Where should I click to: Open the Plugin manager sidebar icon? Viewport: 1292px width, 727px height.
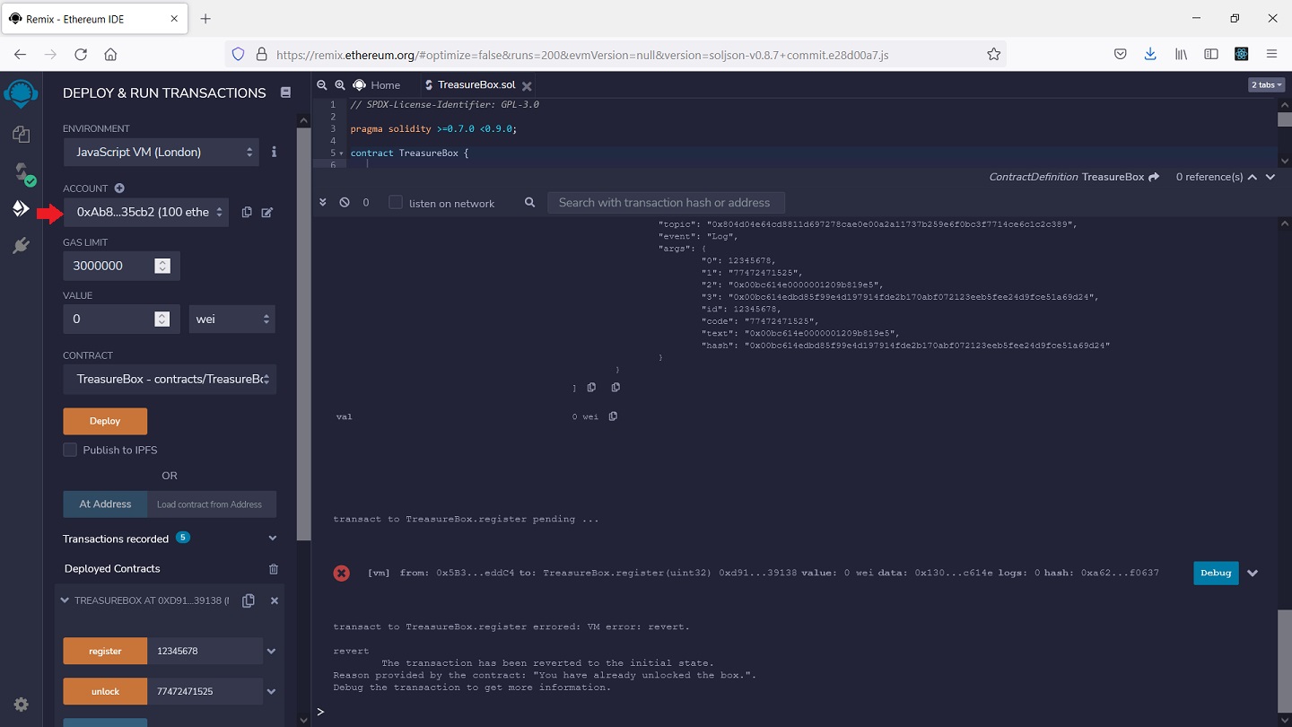(x=21, y=246)
